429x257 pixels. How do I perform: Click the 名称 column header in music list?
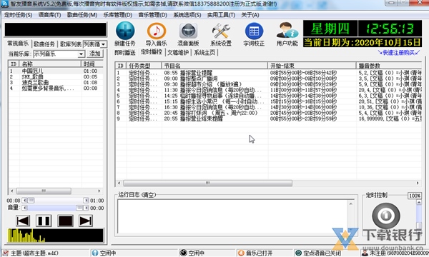[50, 64]
